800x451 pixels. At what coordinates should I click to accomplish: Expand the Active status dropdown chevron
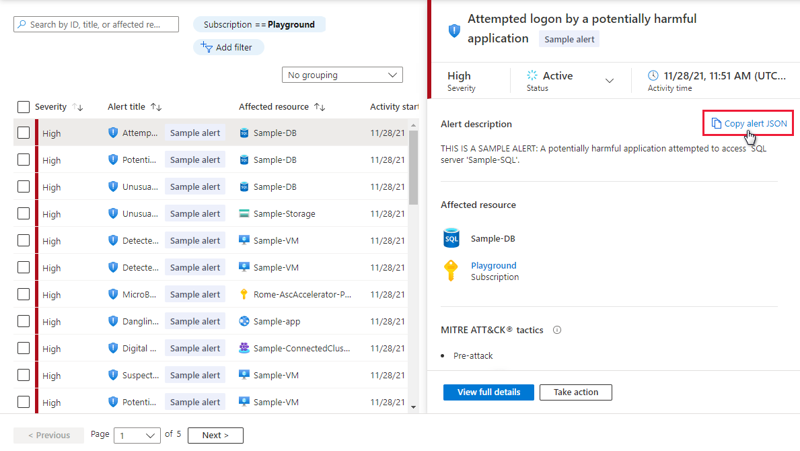coord(610,81)
